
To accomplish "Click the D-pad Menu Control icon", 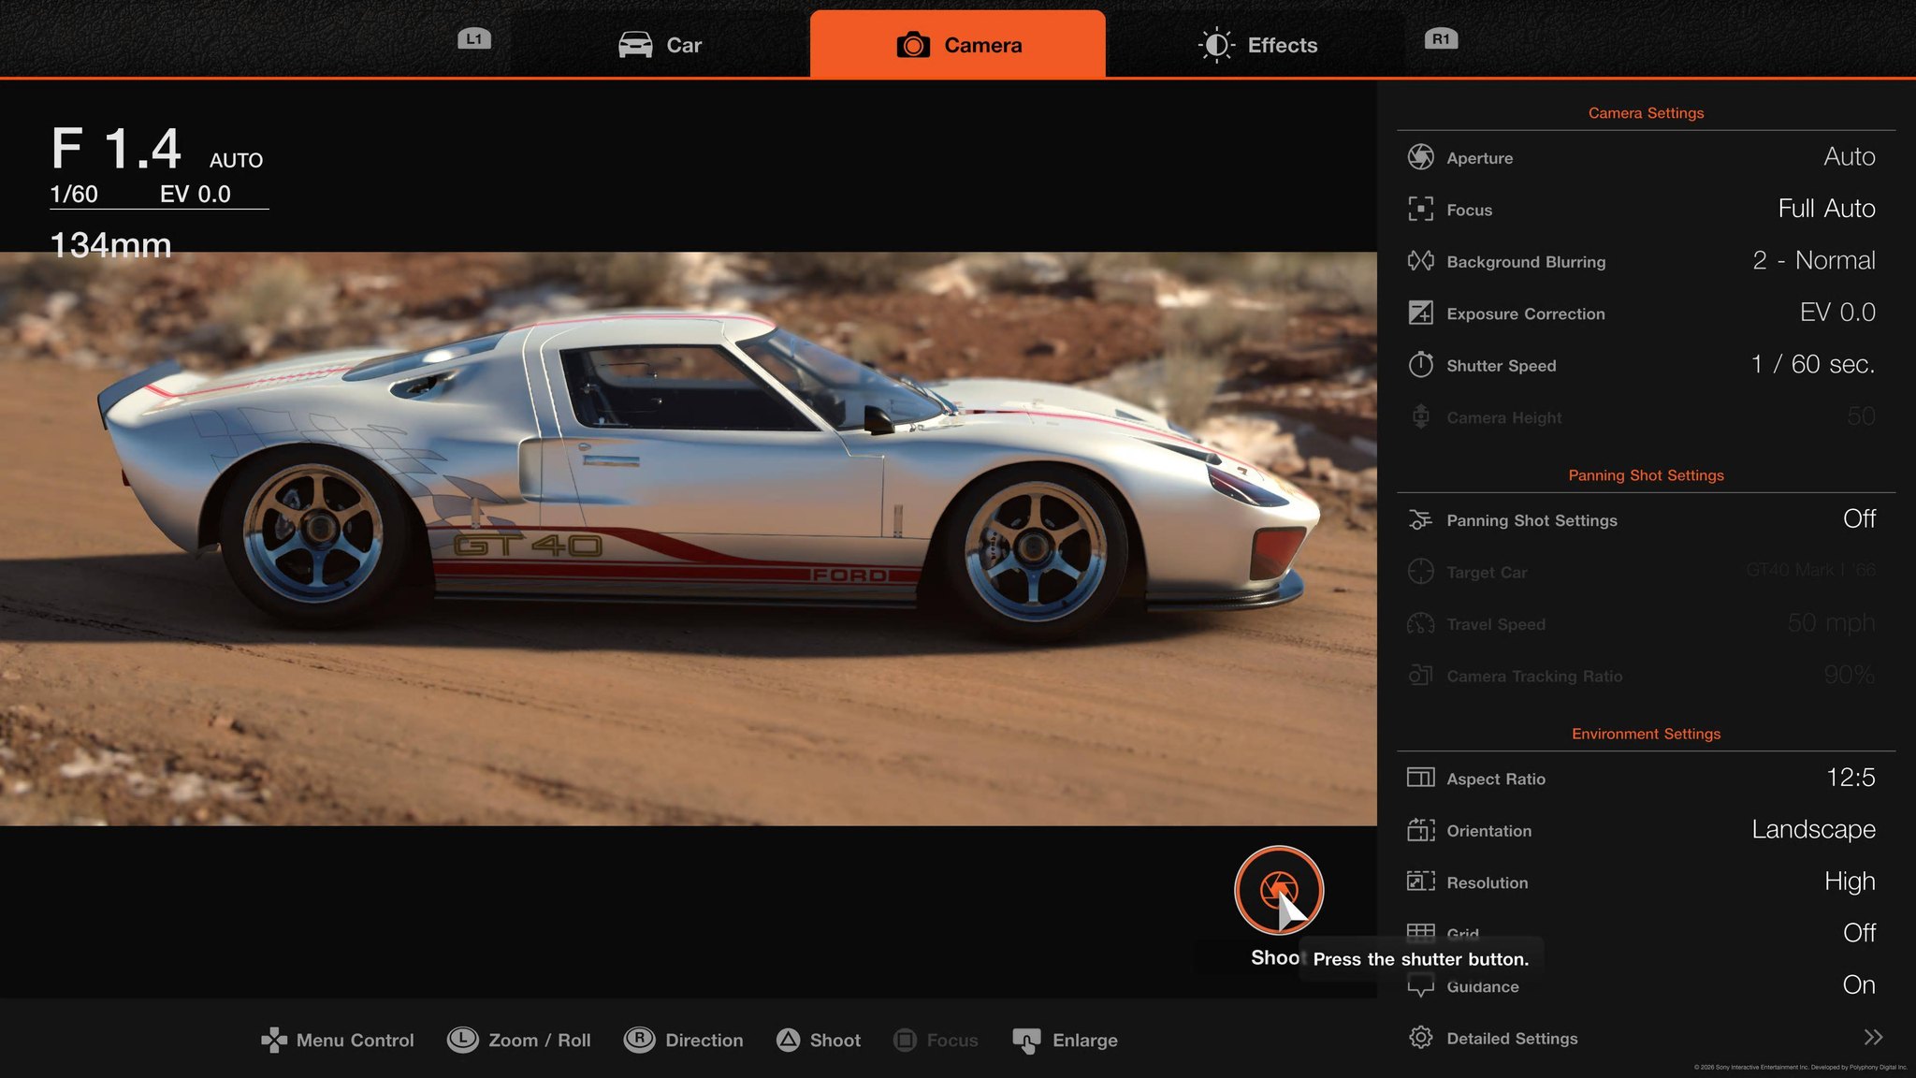I will pyautogui.click(x=274, y=1040).
